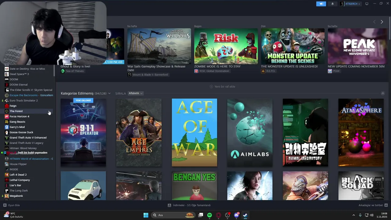This screenshot has height=220, width=391.
Task: Switch to Big Picture mode monitor icon
Action: click(x=367, y=4)
